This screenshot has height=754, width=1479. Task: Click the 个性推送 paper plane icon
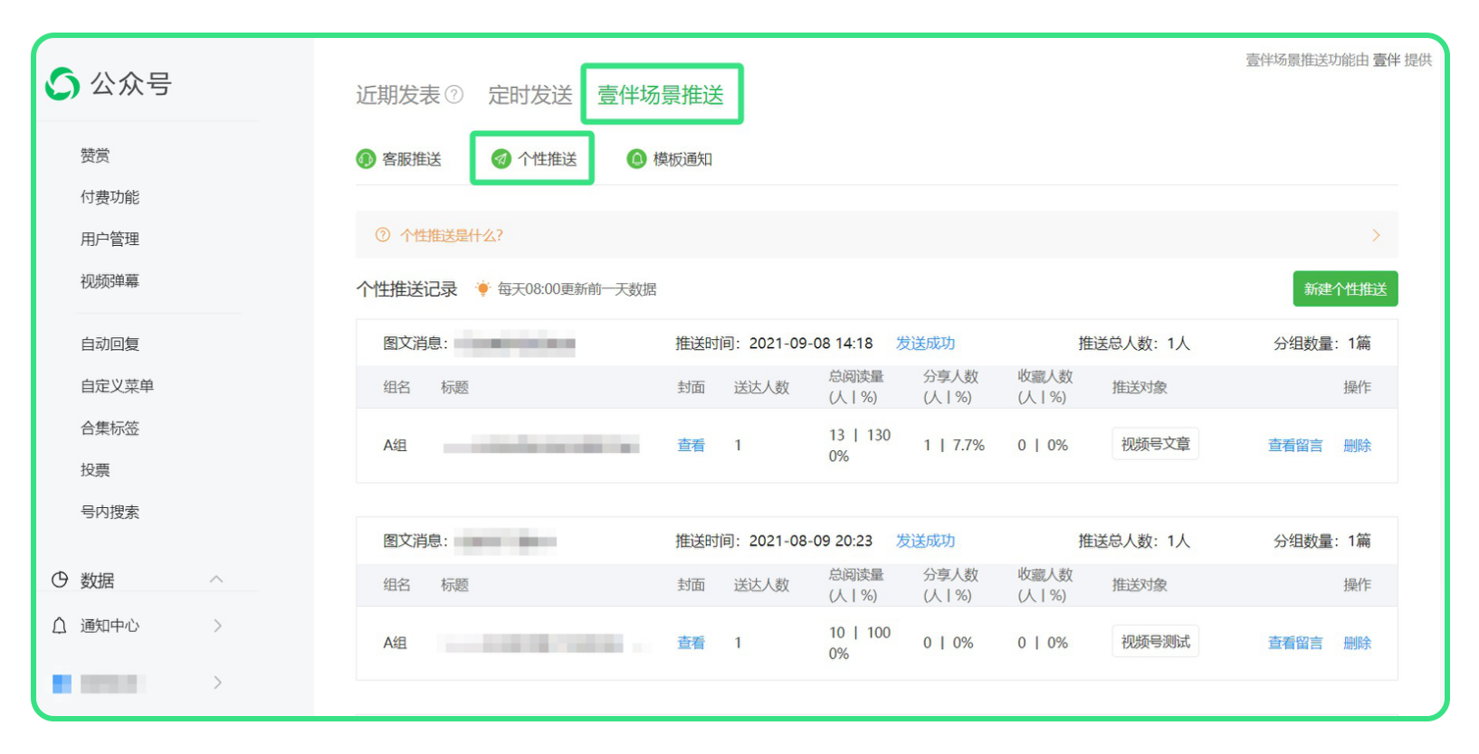click(x=501, y=159)
